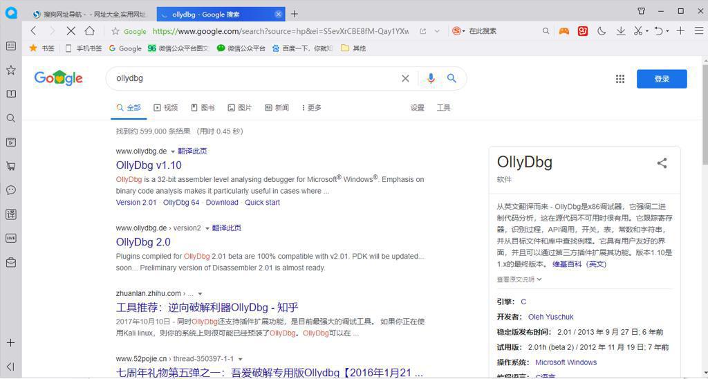
Task: Open the sidebar LIVE icon
Action: click(x=11, y=238)
